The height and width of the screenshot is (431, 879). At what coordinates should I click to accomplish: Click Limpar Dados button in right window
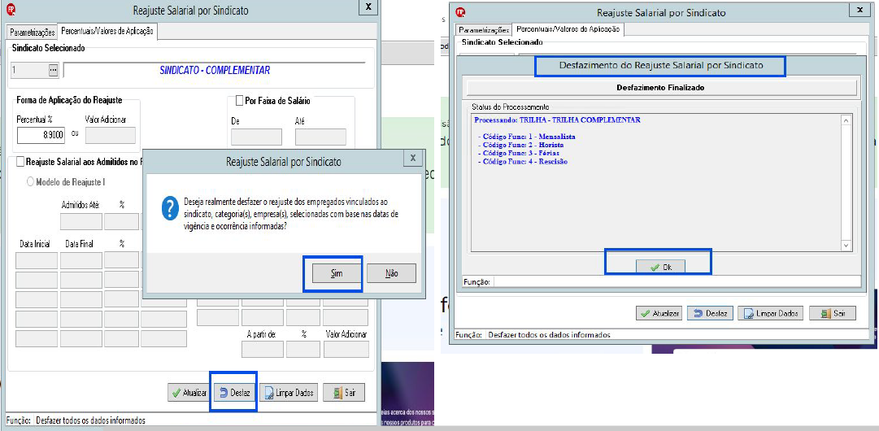(x=771, y=313)
